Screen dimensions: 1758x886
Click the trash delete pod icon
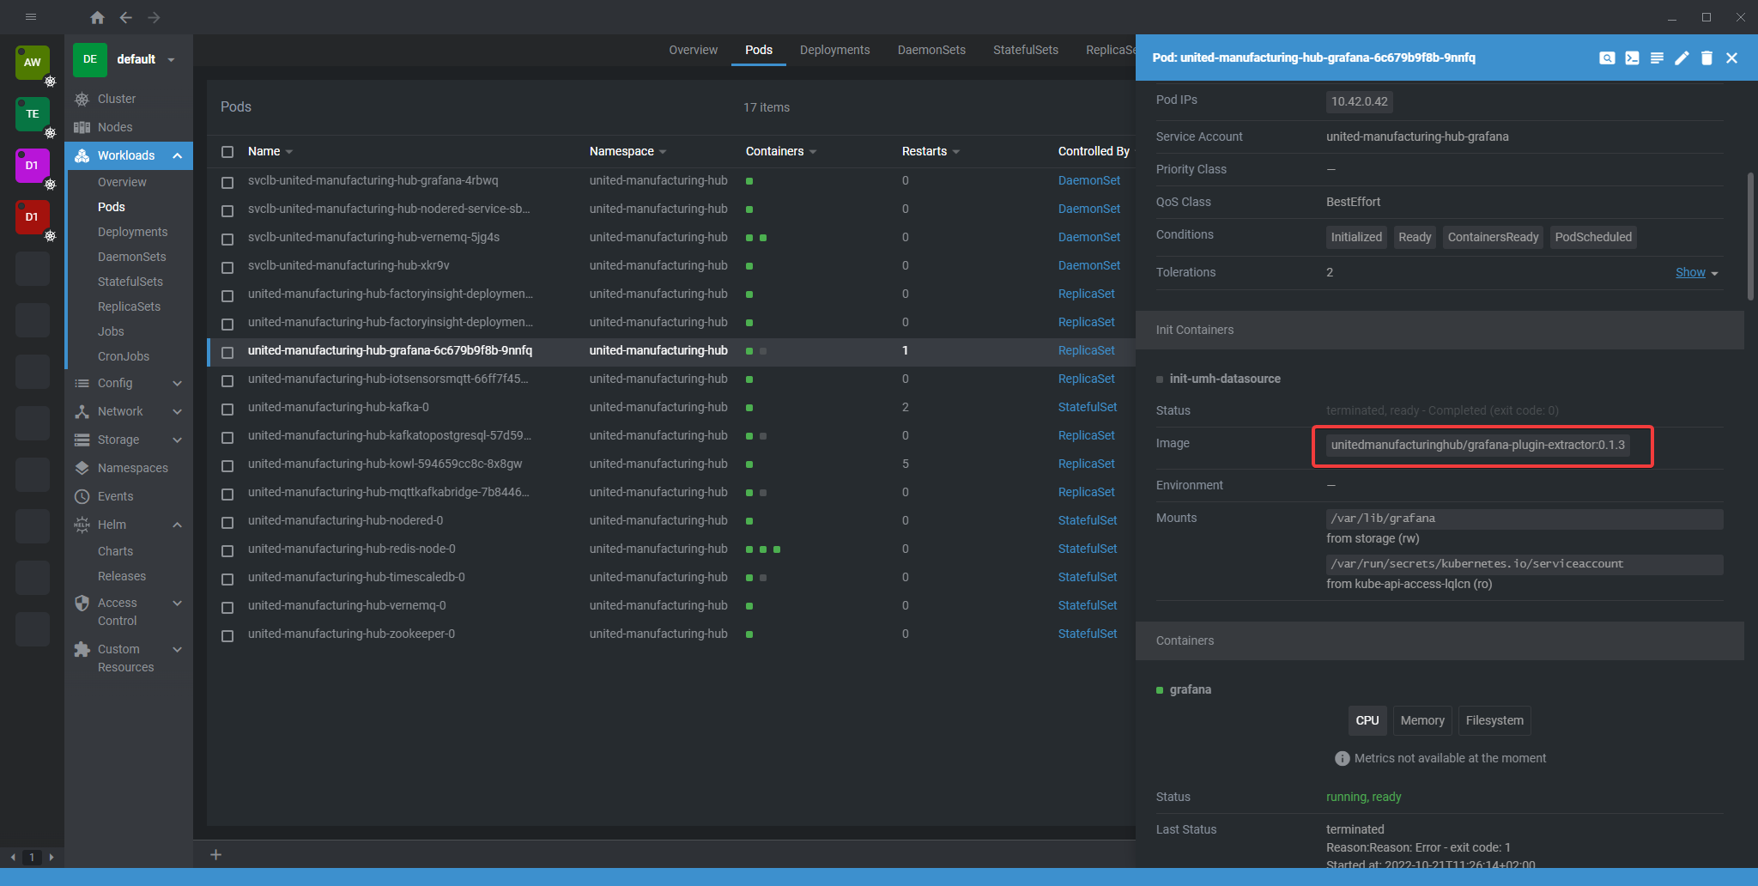click(1706, 58)
